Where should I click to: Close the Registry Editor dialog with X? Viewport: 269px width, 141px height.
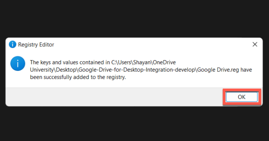(255, 44)
